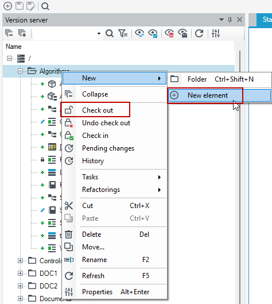Open the toolbar combo box dropdown arrow

[x=99, y=33]
